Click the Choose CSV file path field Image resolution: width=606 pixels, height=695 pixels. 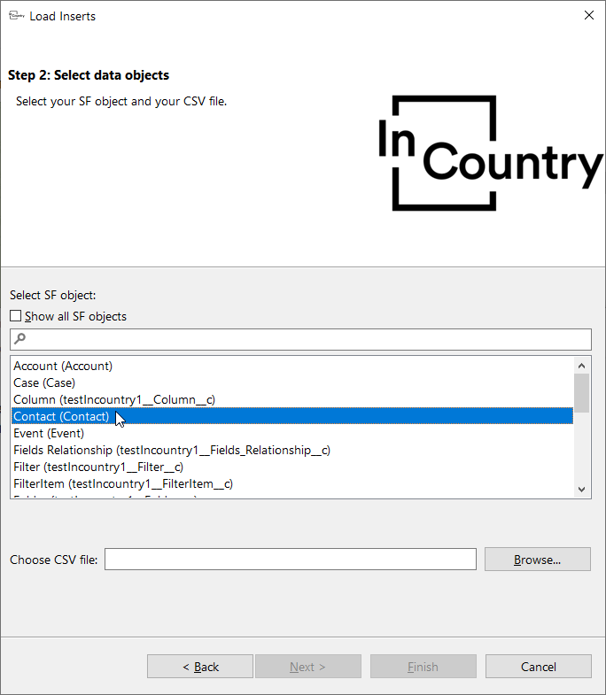tap(291, 560)
